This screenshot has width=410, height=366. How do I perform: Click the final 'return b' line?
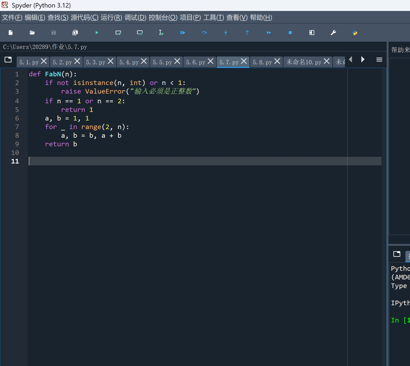point(61,144)
